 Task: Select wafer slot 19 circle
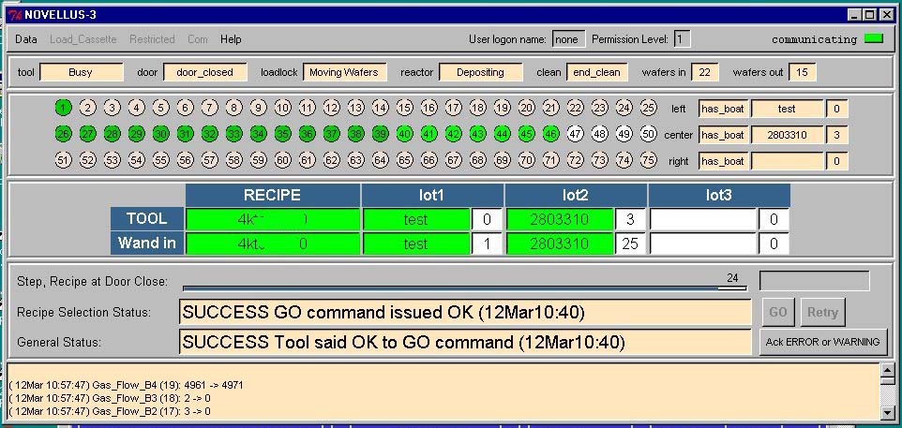(x=502, y=108)
